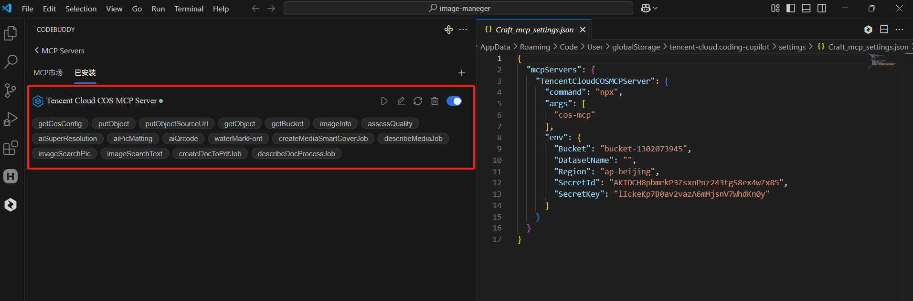Screen dimensions: 913x301
Task: Open the Customize Layout control
Action: (775, 8)
